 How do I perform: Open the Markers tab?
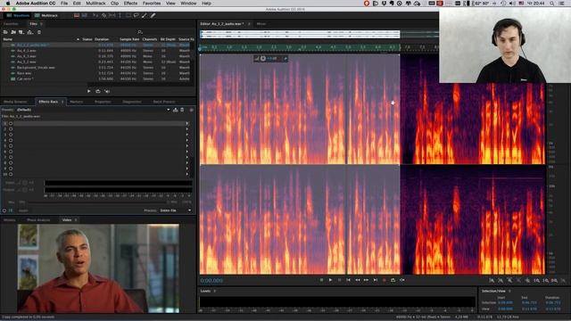[x=77, y=102]
